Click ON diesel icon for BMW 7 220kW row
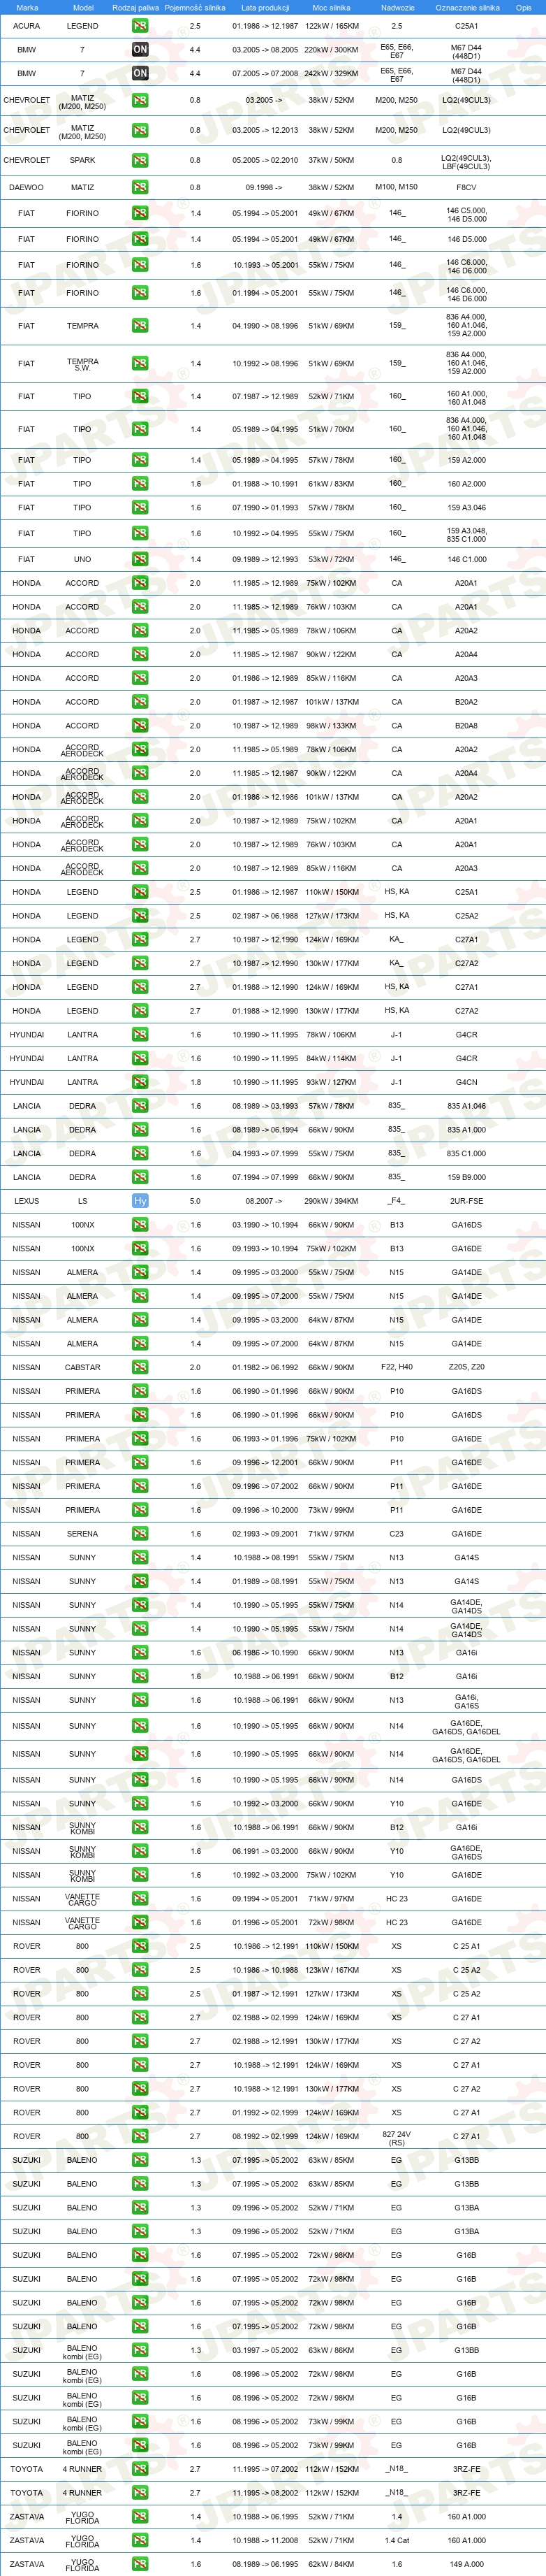The image size is (546, 2576). [x=140, y=49]
